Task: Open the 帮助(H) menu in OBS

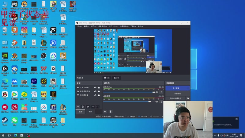Action: [x=141, y=26]
